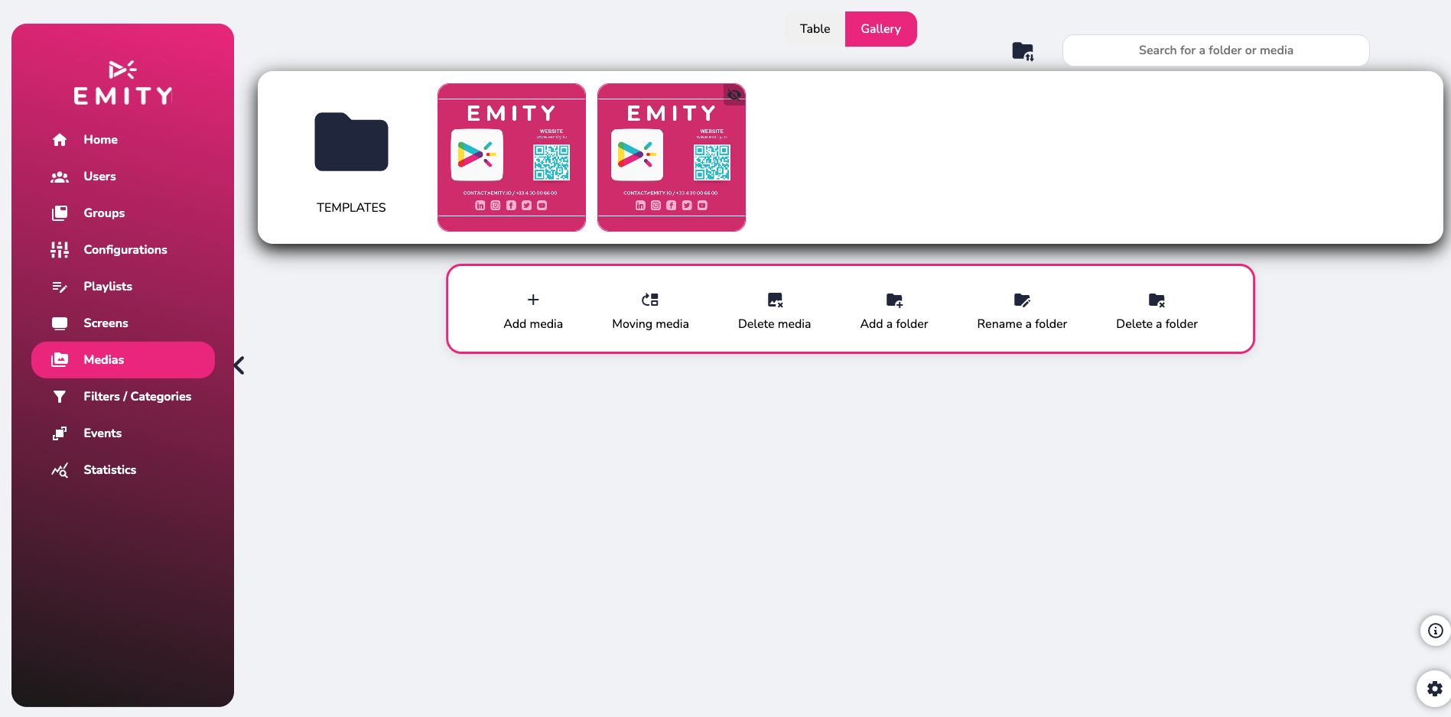
Task: Click the Add a folder icon
Action: (x=894, y=300)
